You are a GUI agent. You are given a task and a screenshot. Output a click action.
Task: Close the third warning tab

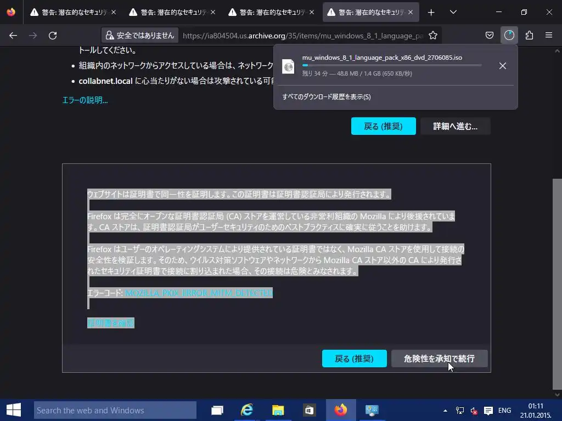312,12
